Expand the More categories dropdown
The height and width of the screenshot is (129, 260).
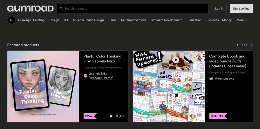[x=242, y=20]
